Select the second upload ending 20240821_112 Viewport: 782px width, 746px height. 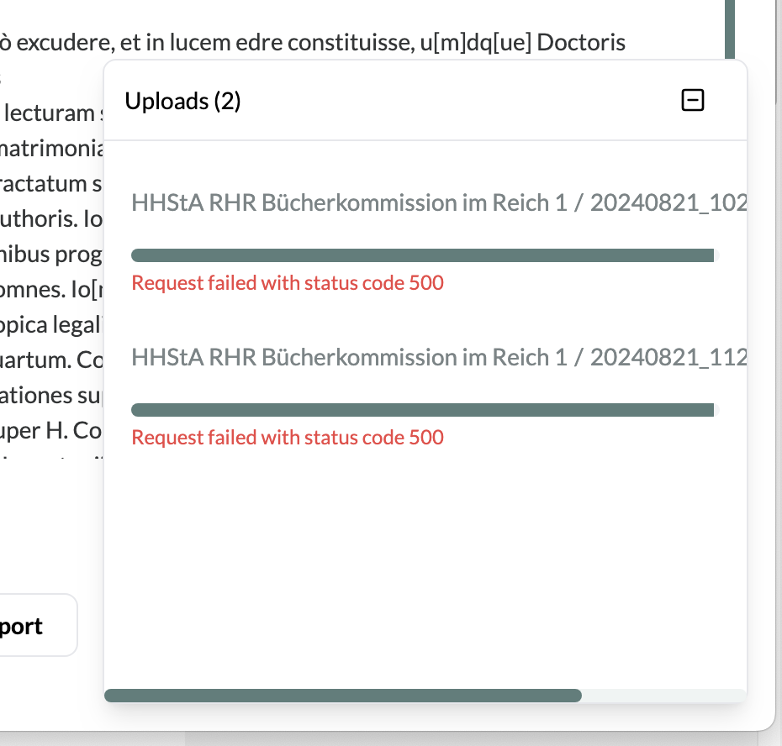pyautogui.click(x=439, y=357)
